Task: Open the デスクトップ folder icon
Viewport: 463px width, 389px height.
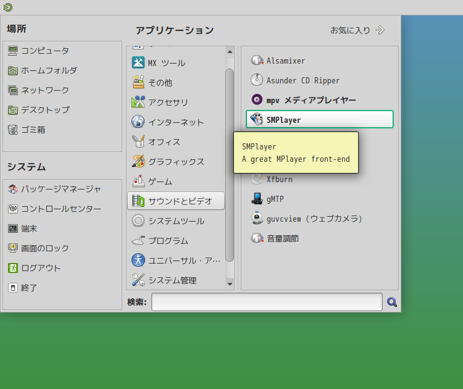Action: pos(13,110)
